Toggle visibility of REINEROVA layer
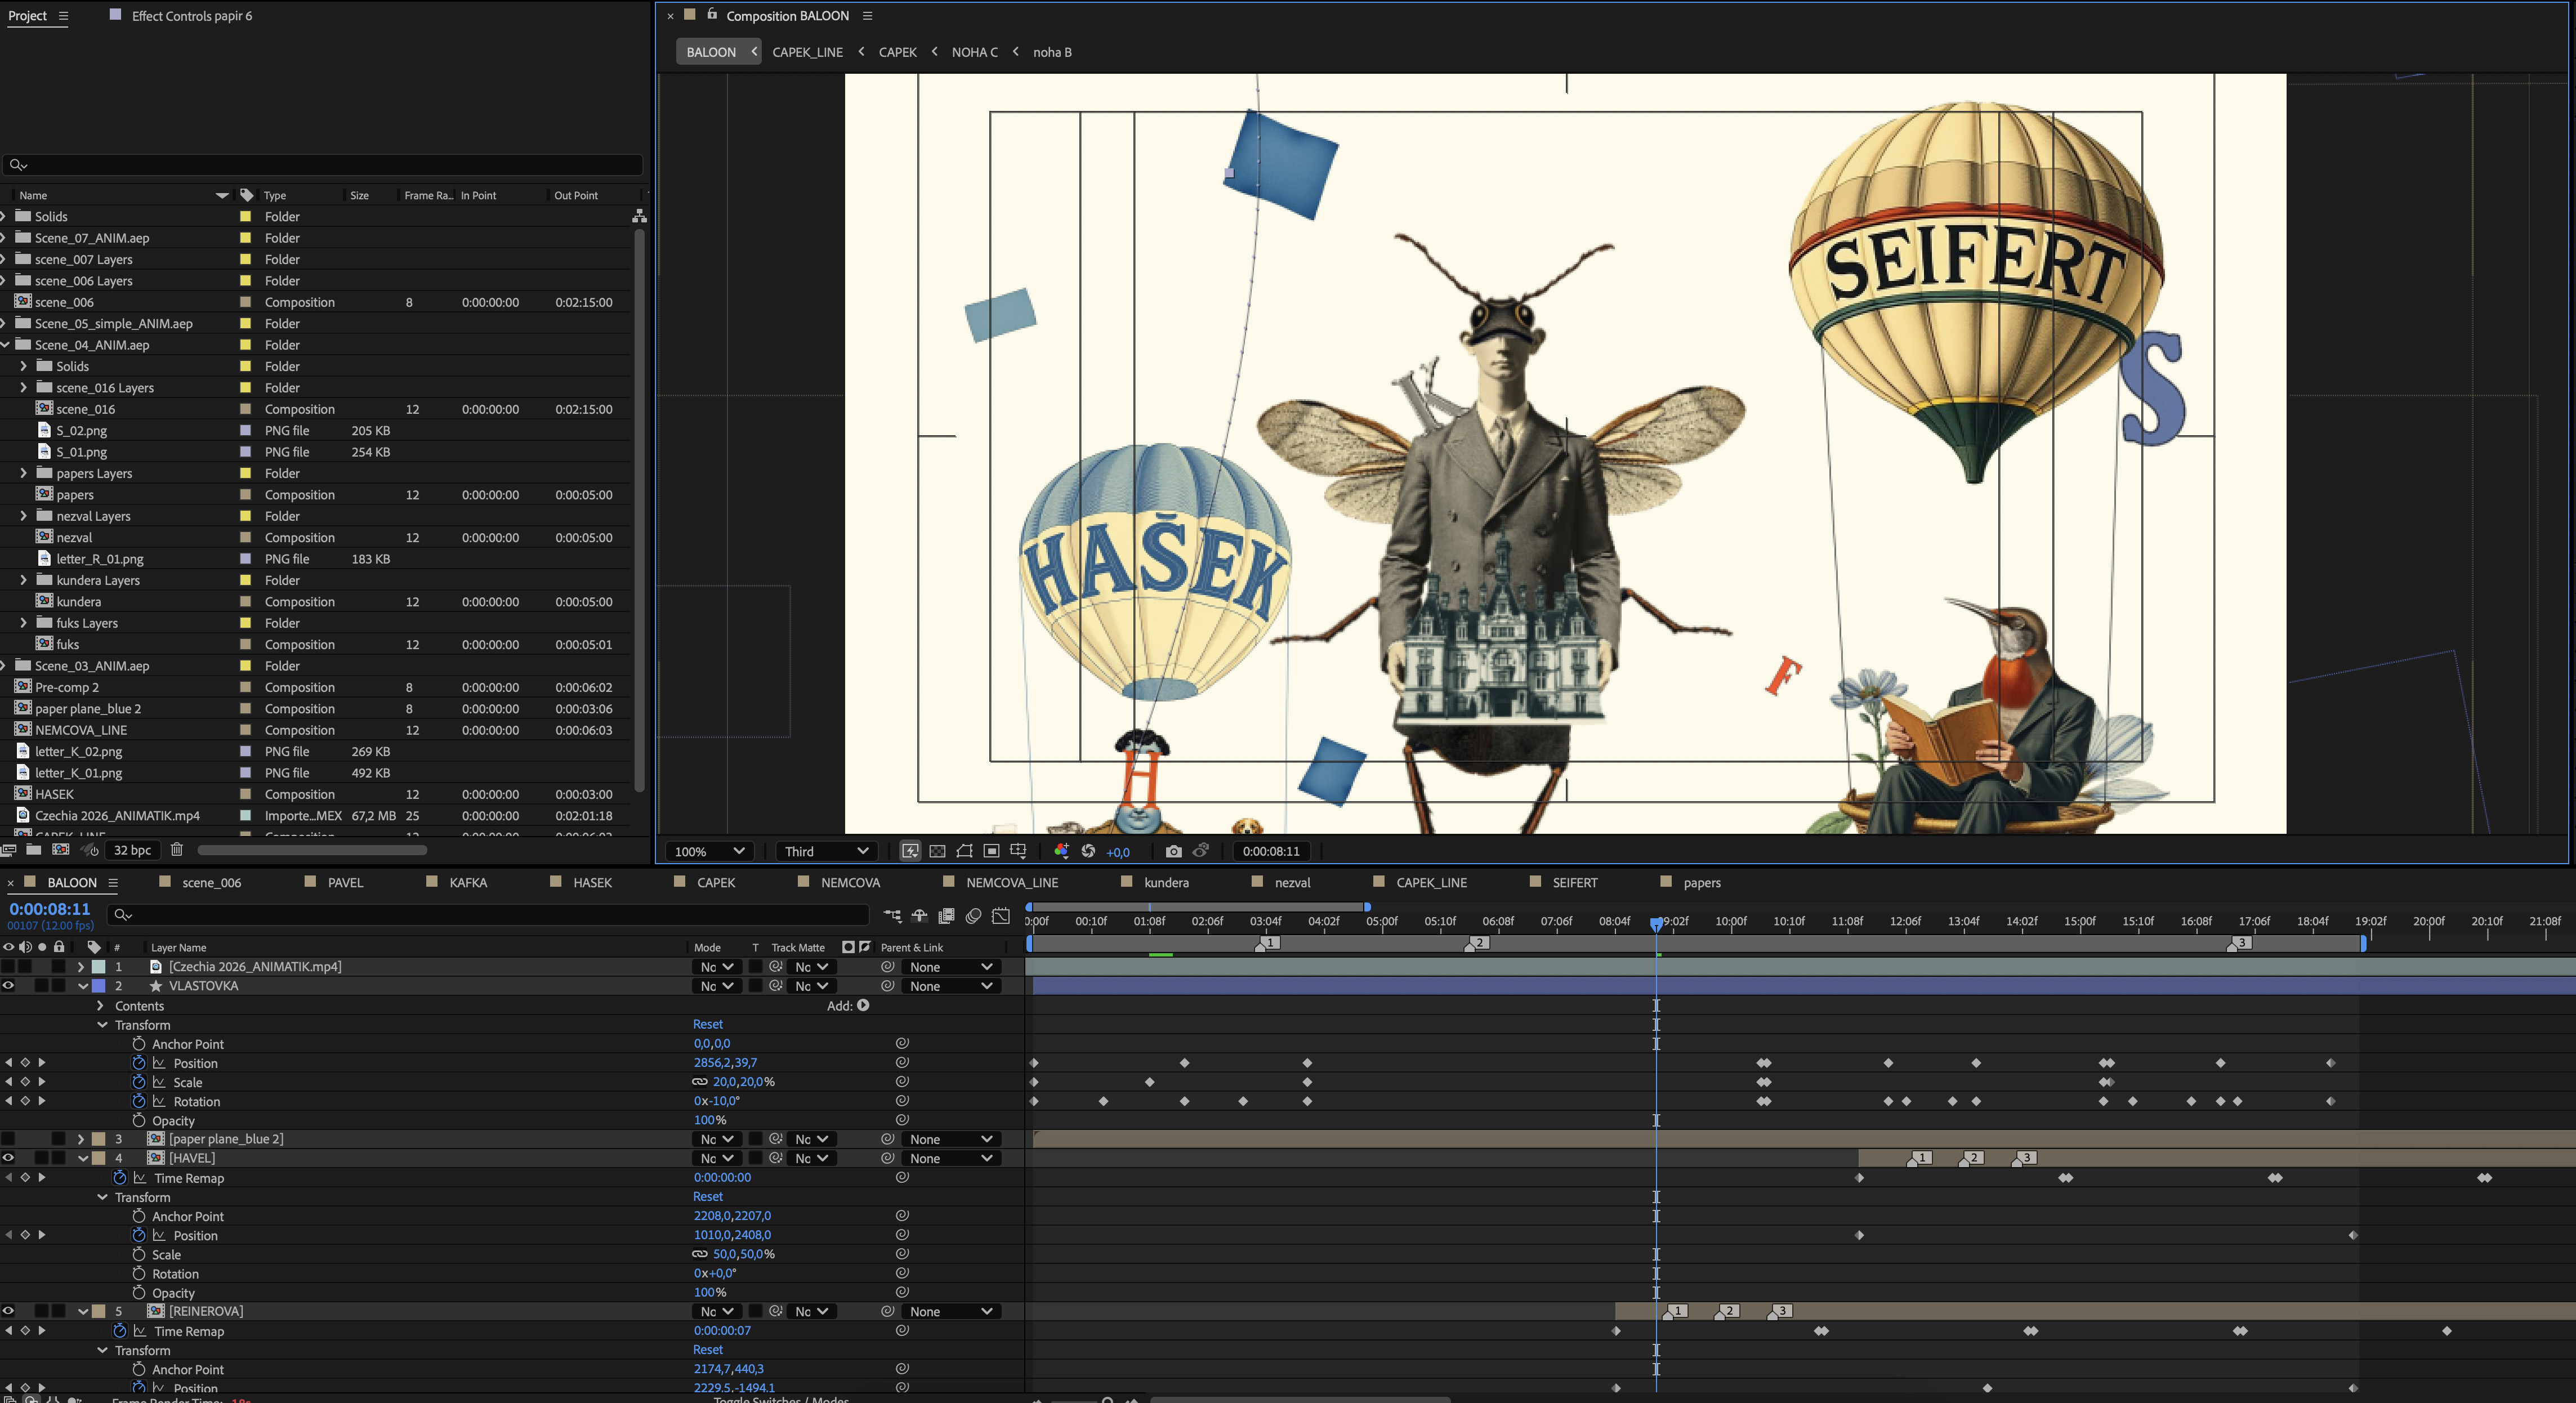2576x1403 pixels. (x=9, y=1311)
